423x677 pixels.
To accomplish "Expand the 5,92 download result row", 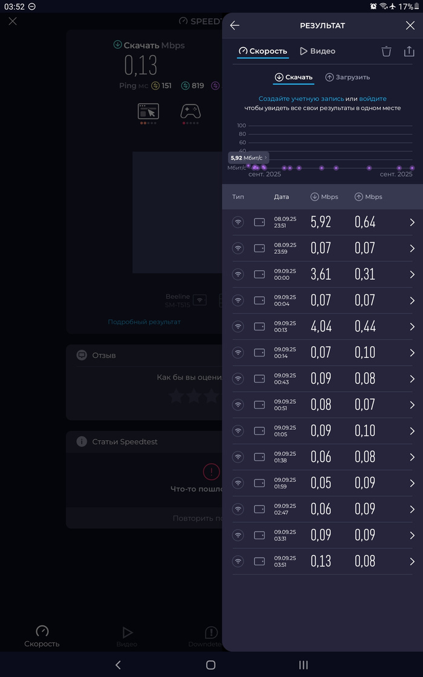I will point(412,222).
